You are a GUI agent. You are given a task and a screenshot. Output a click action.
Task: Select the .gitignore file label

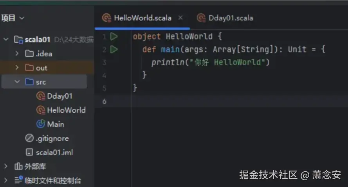[x=52, y=138]
